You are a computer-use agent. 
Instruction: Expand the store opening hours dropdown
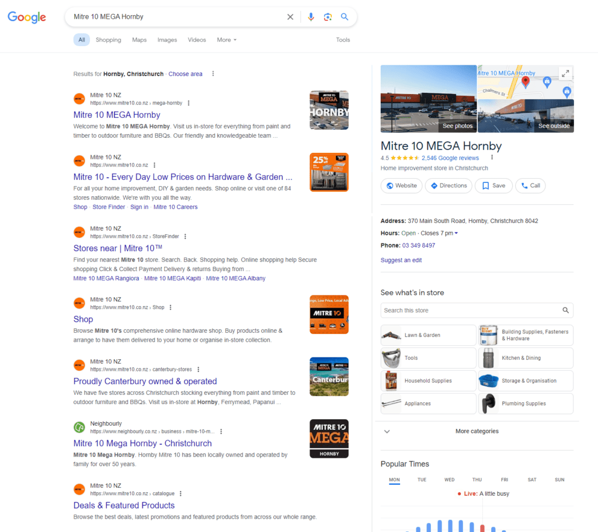click(456, 233)
